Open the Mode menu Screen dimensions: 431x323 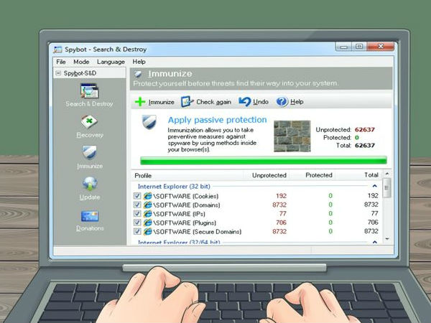click(x=81, y=62)
